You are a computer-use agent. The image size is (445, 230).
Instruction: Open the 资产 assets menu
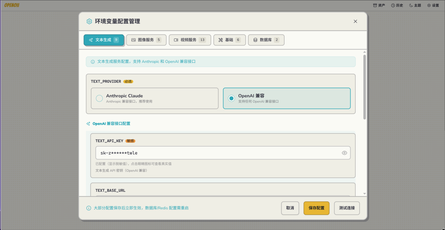[x=379, y=5]
